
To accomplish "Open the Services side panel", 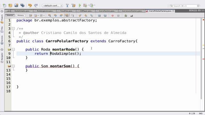I will (x=2, y=40).
